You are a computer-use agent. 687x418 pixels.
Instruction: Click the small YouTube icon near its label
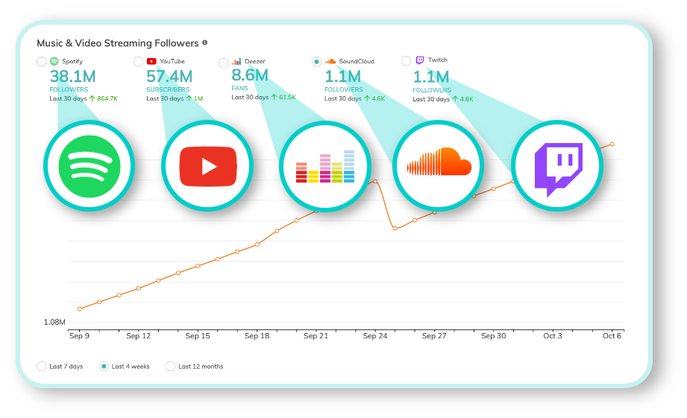point(151,61)
